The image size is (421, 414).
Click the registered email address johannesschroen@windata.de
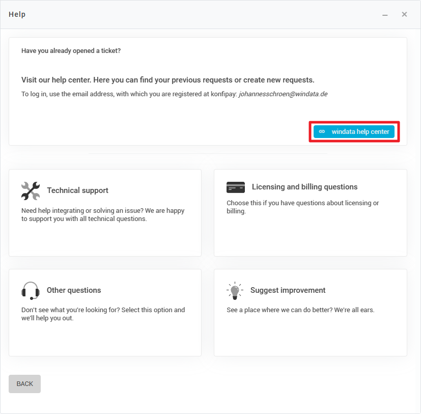[283, 94]
